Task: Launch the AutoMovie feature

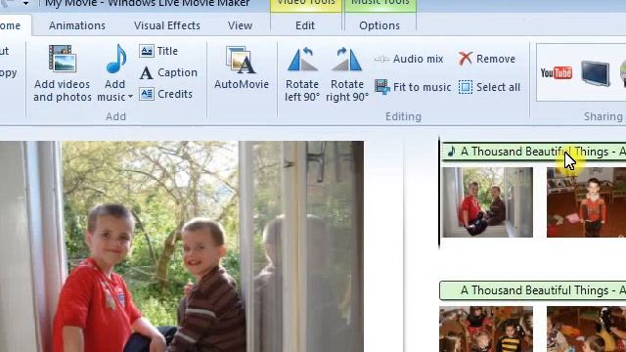Action: click(242, 67)
